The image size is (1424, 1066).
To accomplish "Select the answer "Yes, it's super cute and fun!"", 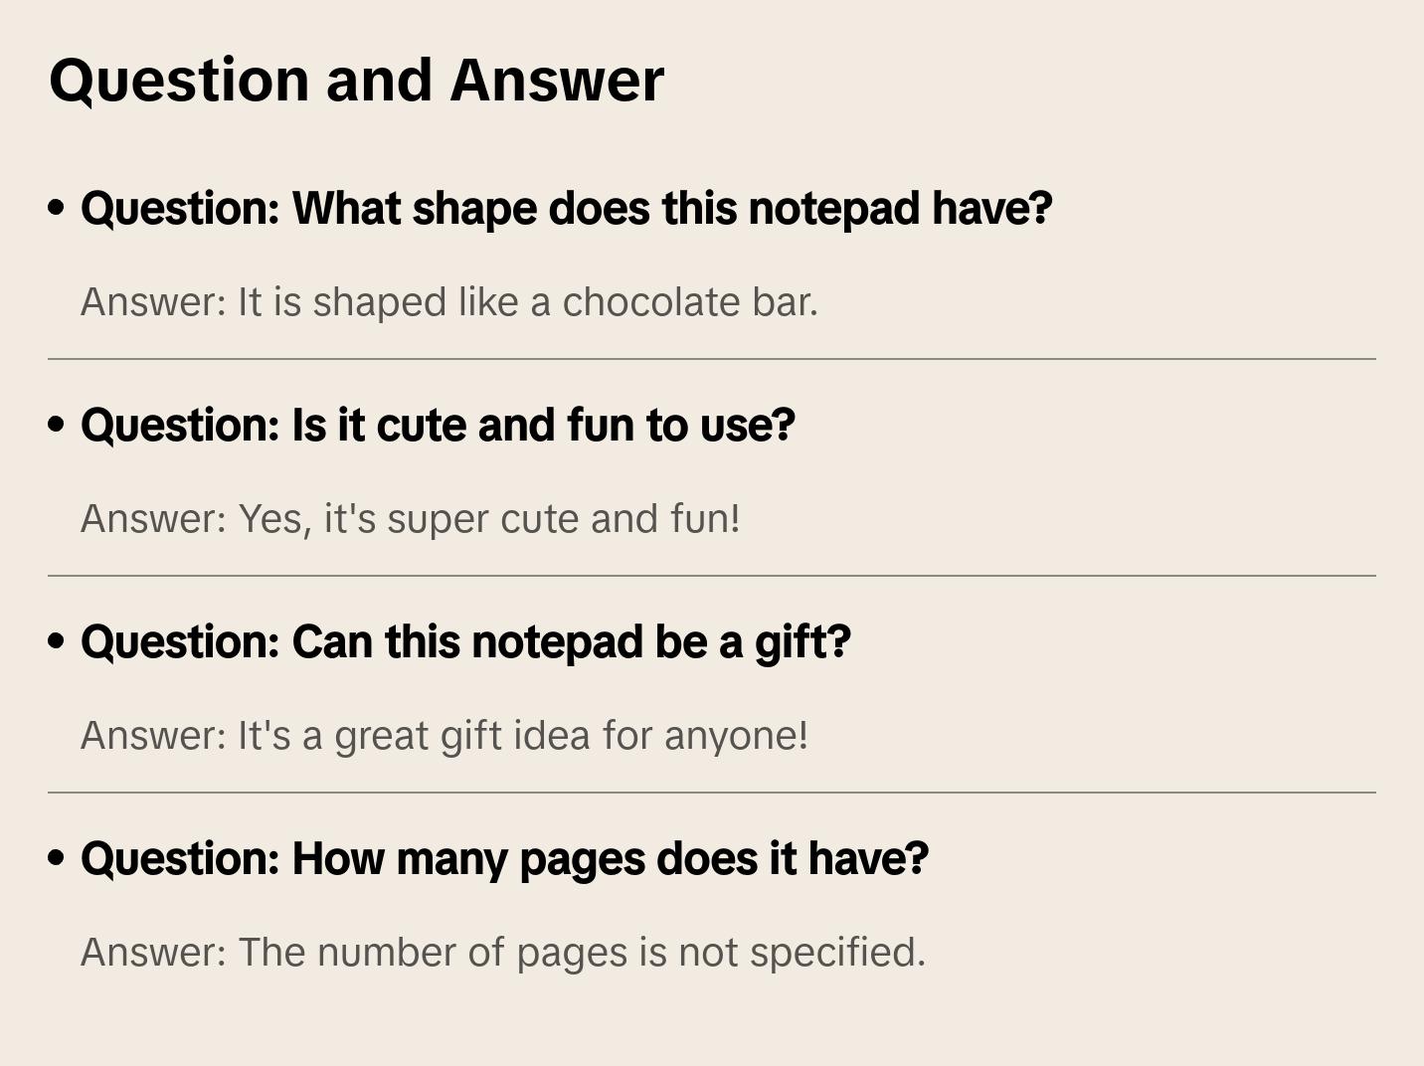I will tap(410, 519).
